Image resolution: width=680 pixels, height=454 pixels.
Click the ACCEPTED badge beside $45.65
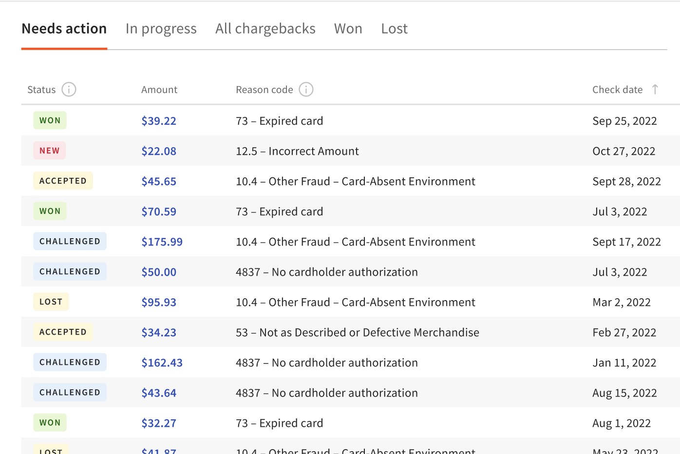pyautogui.click(x=63, y=181)
